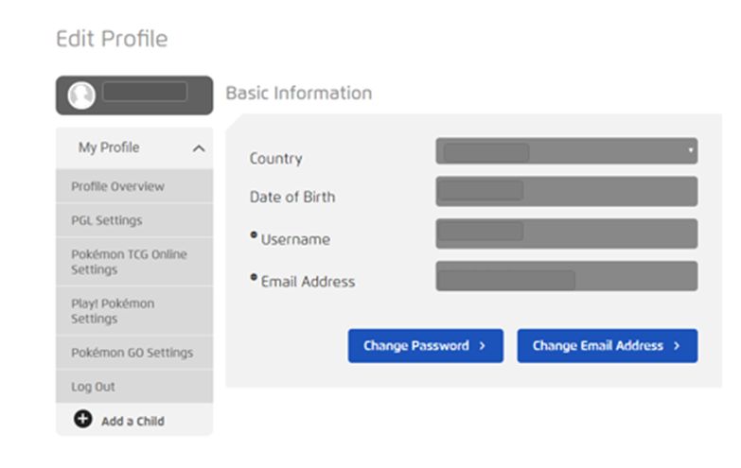Click the Edit Profile page title

[112, 39]
